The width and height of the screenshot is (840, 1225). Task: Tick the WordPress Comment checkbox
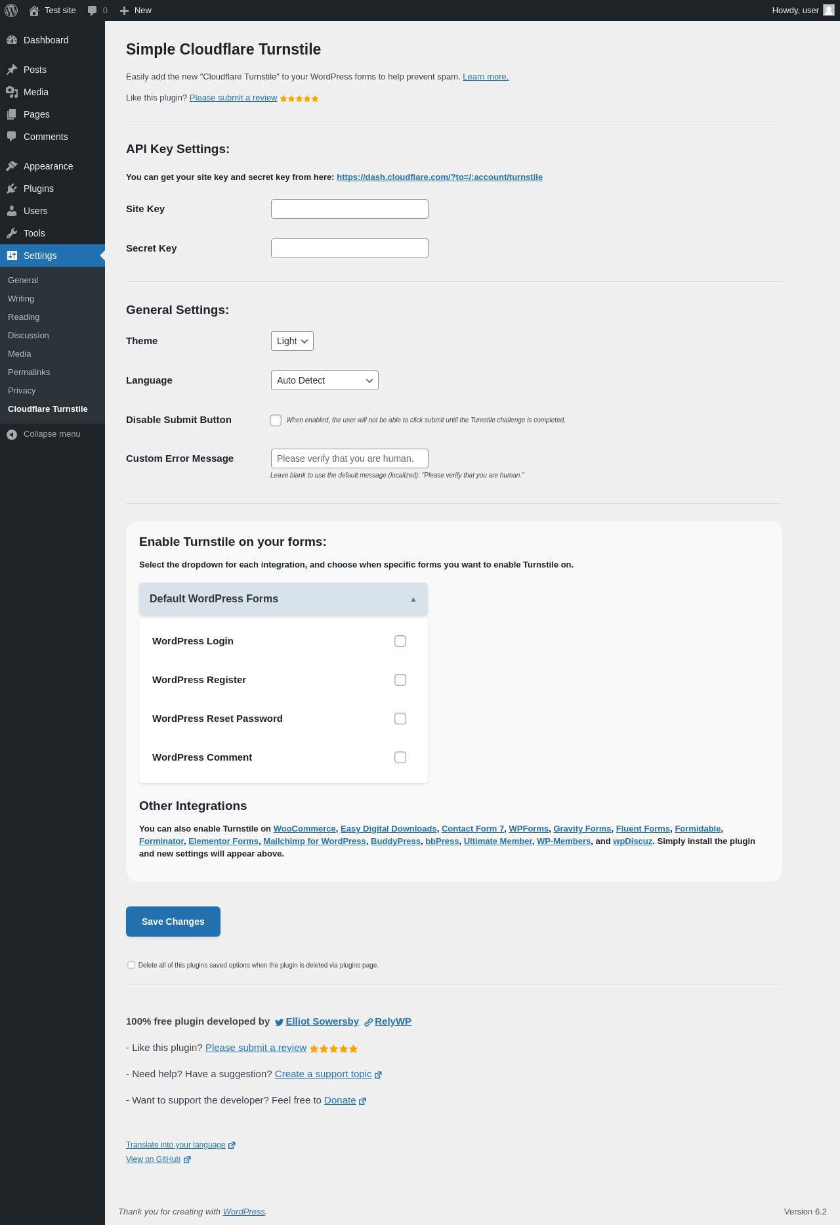point(400,757)
